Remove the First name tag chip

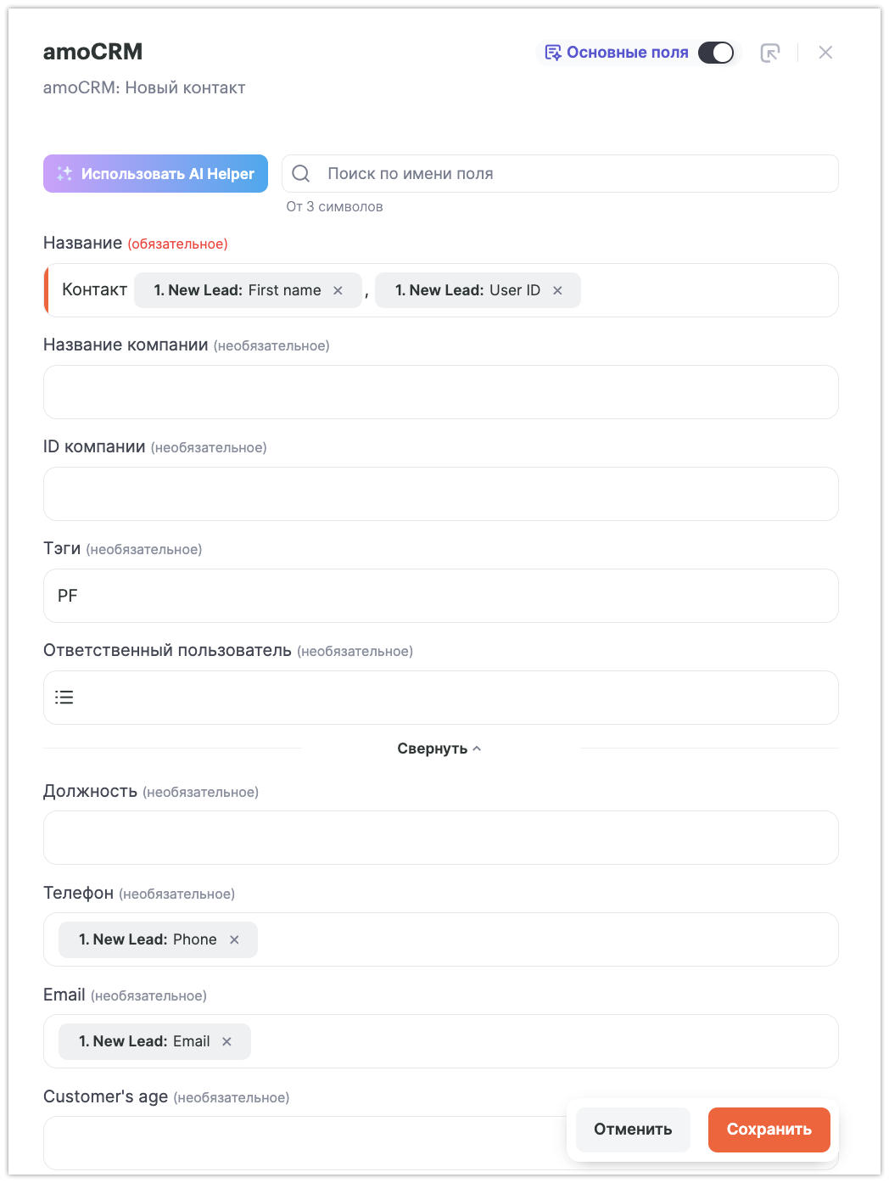[x=338, y=290]
